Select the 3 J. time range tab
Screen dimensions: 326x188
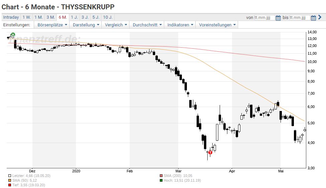pos(85,17)
